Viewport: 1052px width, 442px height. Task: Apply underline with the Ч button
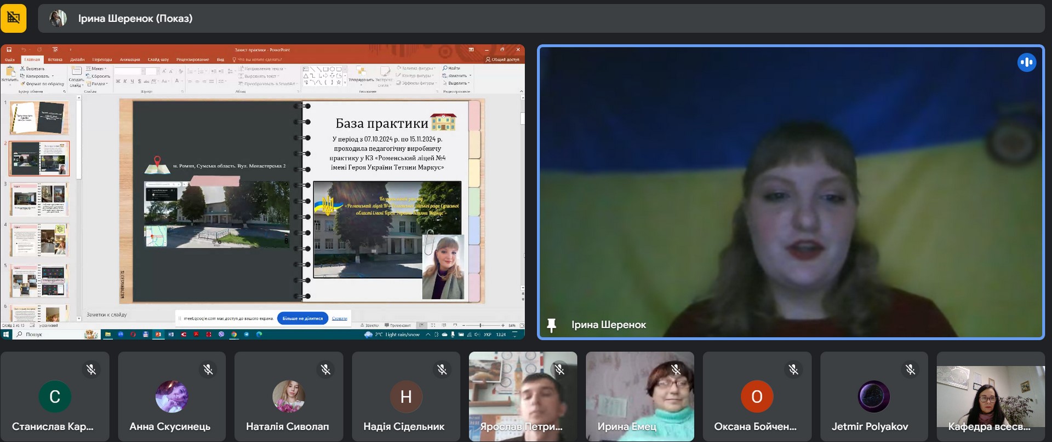point(132,82)
